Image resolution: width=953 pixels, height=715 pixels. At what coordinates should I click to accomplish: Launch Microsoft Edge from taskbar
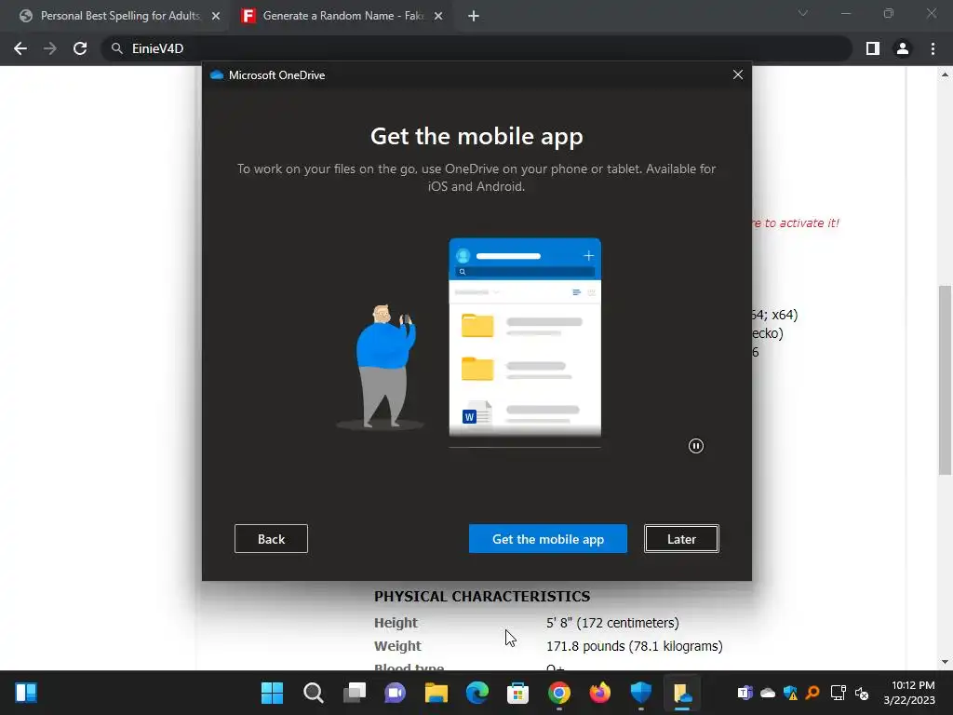477,693
